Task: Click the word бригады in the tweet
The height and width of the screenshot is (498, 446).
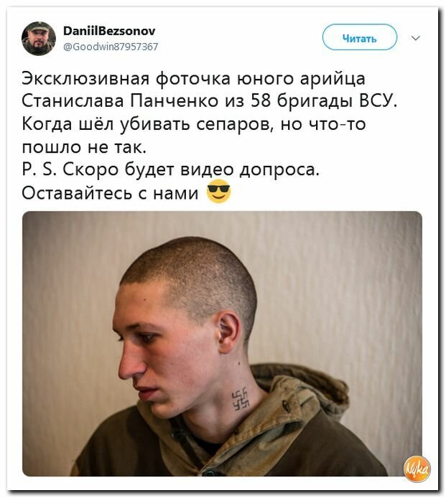Action: coord(315,102)
